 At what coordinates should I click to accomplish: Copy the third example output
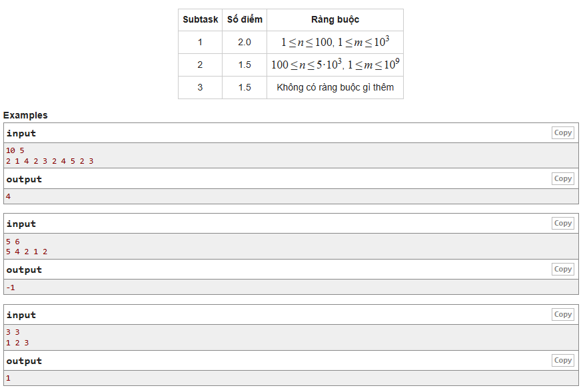pyautogui.click(x=562, y=361)
